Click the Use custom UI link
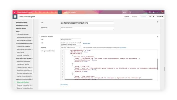Viewport: 177px width, 100px height. point(64,85)
